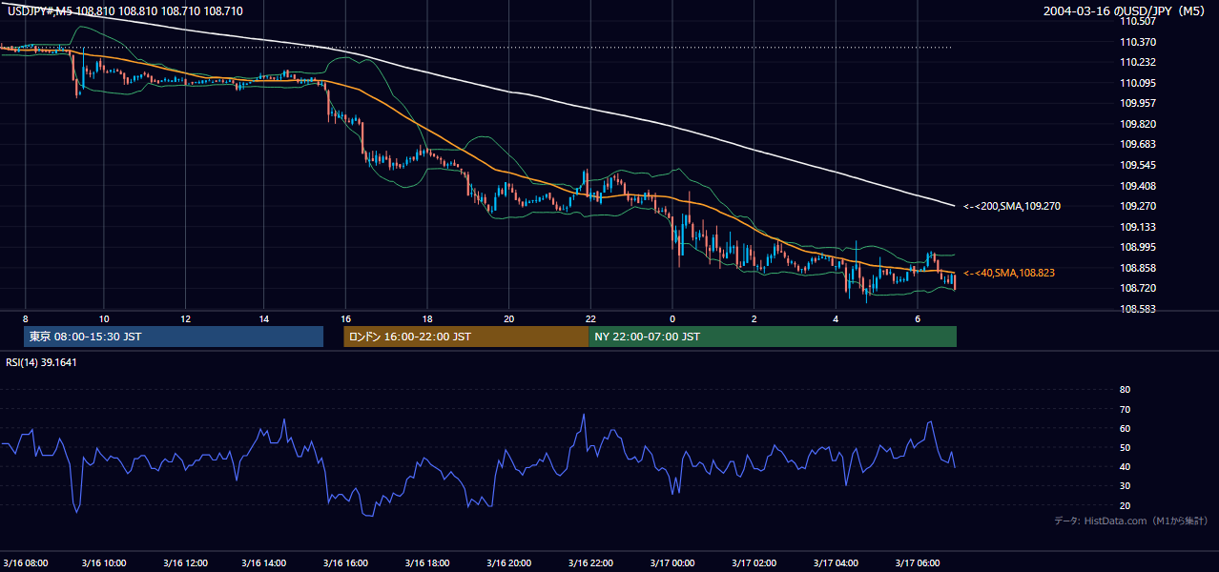
Task: Click the 3/17 06:00 date label
Action: click(x=918, y=562)
